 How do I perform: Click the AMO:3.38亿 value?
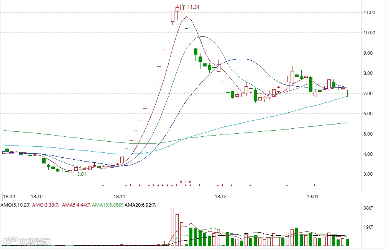coord(46,205)
